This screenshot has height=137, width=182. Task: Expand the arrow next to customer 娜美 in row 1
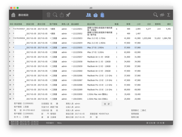50,29
